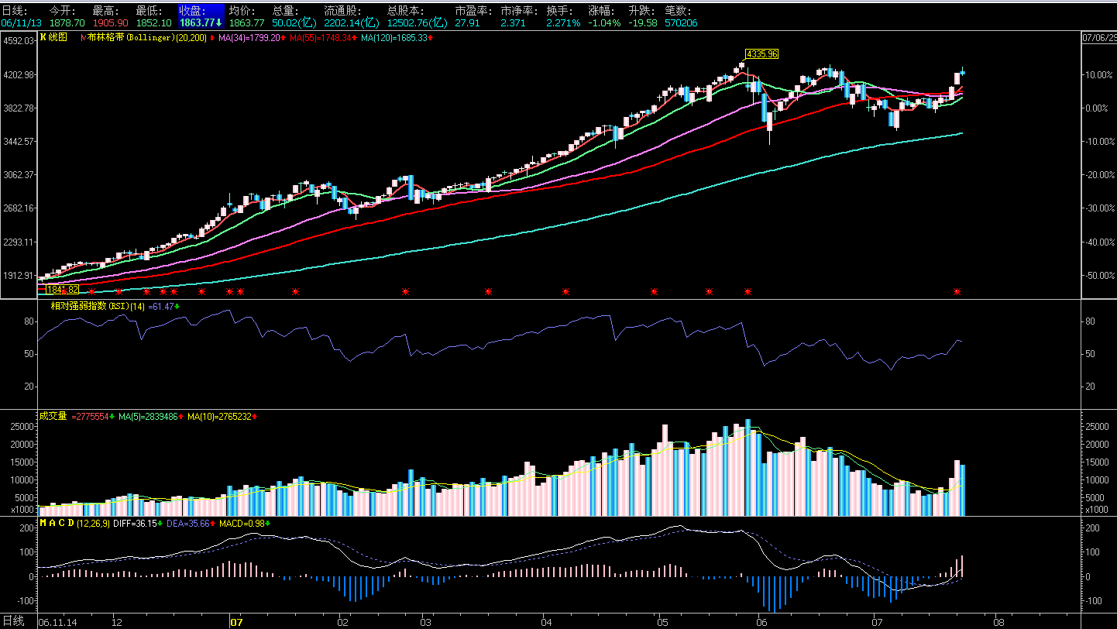Viewport: 1117px width, 629px height.
Task: Click the RSI value =61.47
Action: pos(163,307)
